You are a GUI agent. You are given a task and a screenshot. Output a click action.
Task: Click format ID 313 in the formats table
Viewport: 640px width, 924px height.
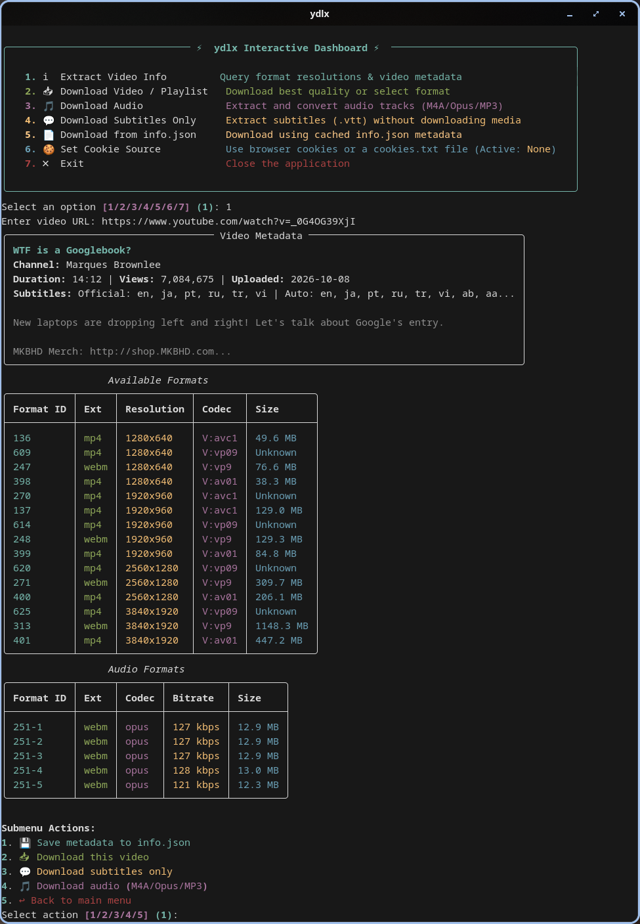tap(22, 626)
